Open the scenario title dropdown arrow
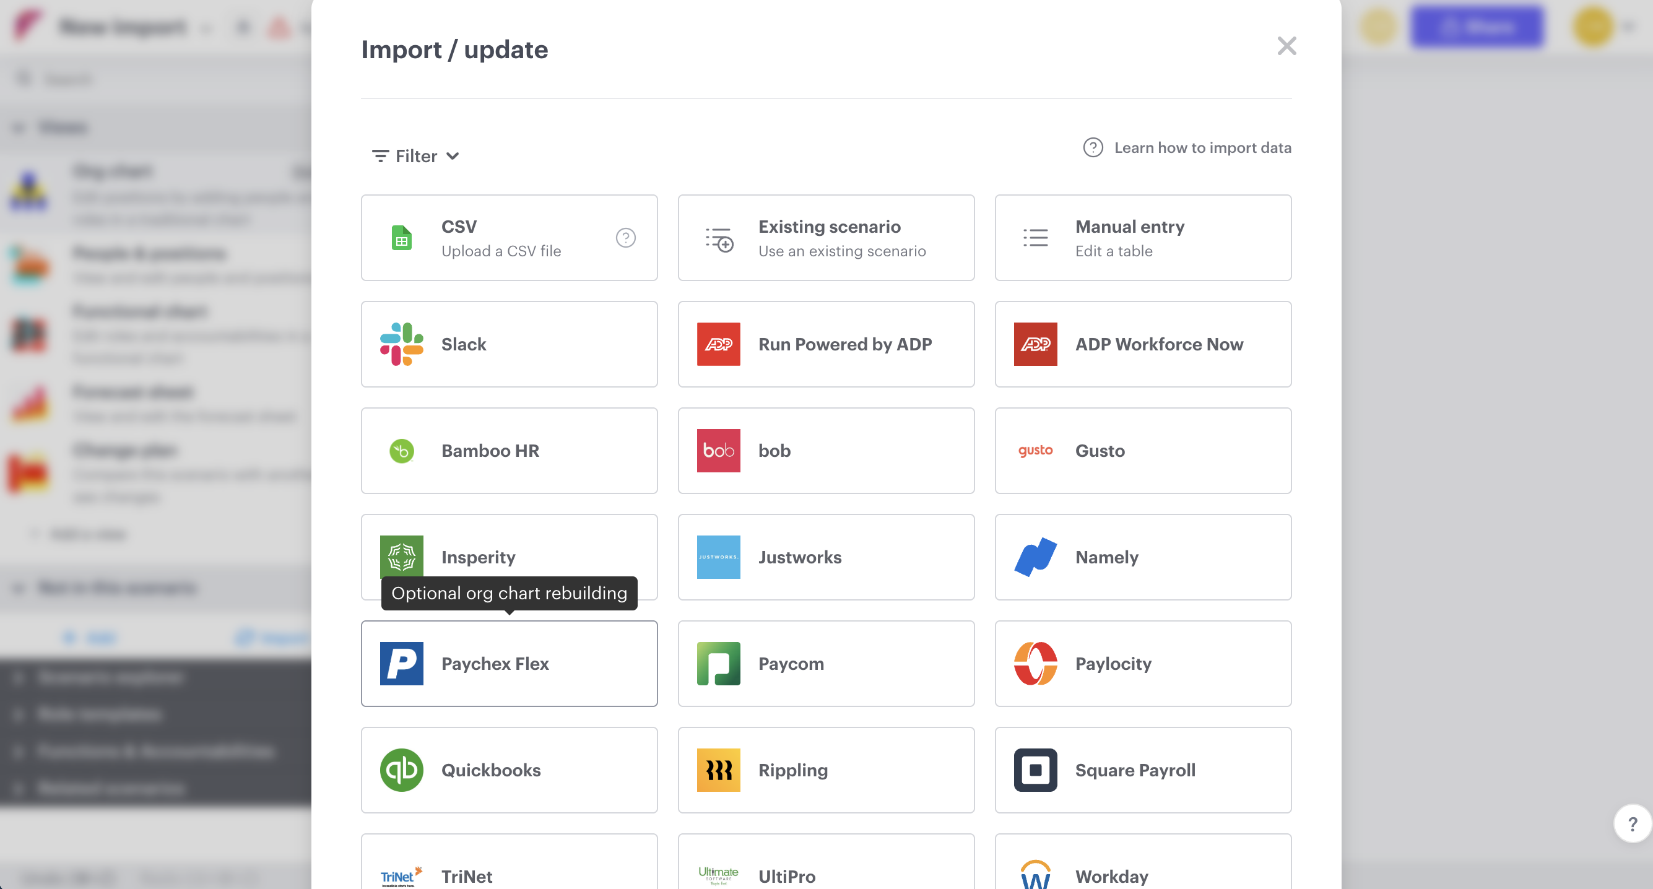Viewport: 1653px width, 889px height. pyautogui.click(x=207, y=28)
